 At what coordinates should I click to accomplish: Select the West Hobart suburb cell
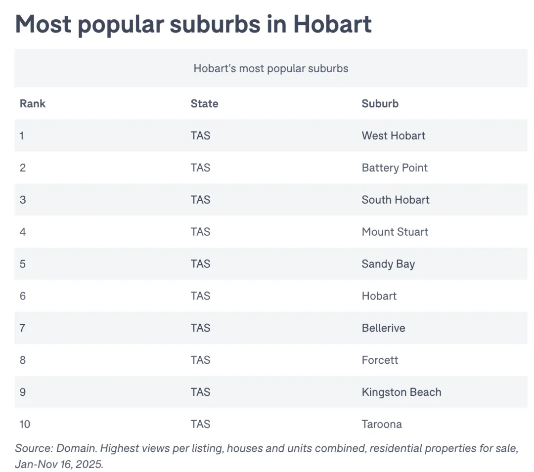[393, 136]
